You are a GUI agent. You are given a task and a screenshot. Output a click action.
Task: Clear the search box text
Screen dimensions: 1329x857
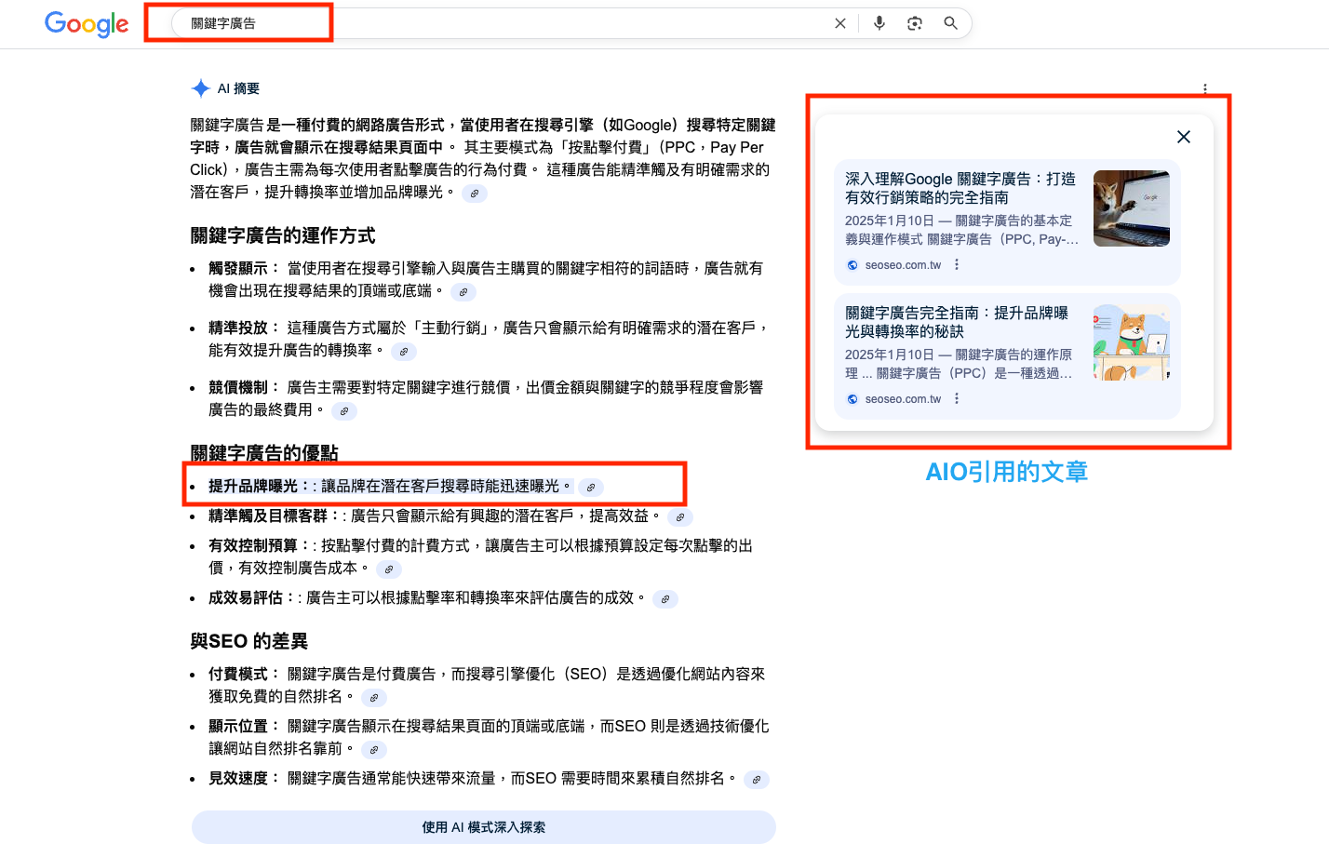839,23
